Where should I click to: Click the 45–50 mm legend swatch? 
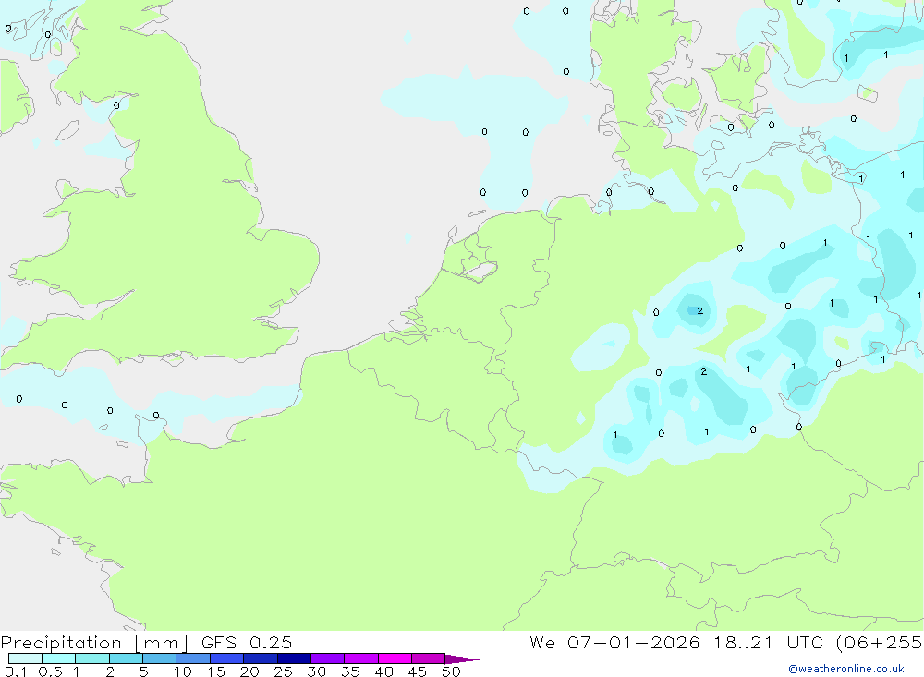pyautogui.click(x=429, y=659)
